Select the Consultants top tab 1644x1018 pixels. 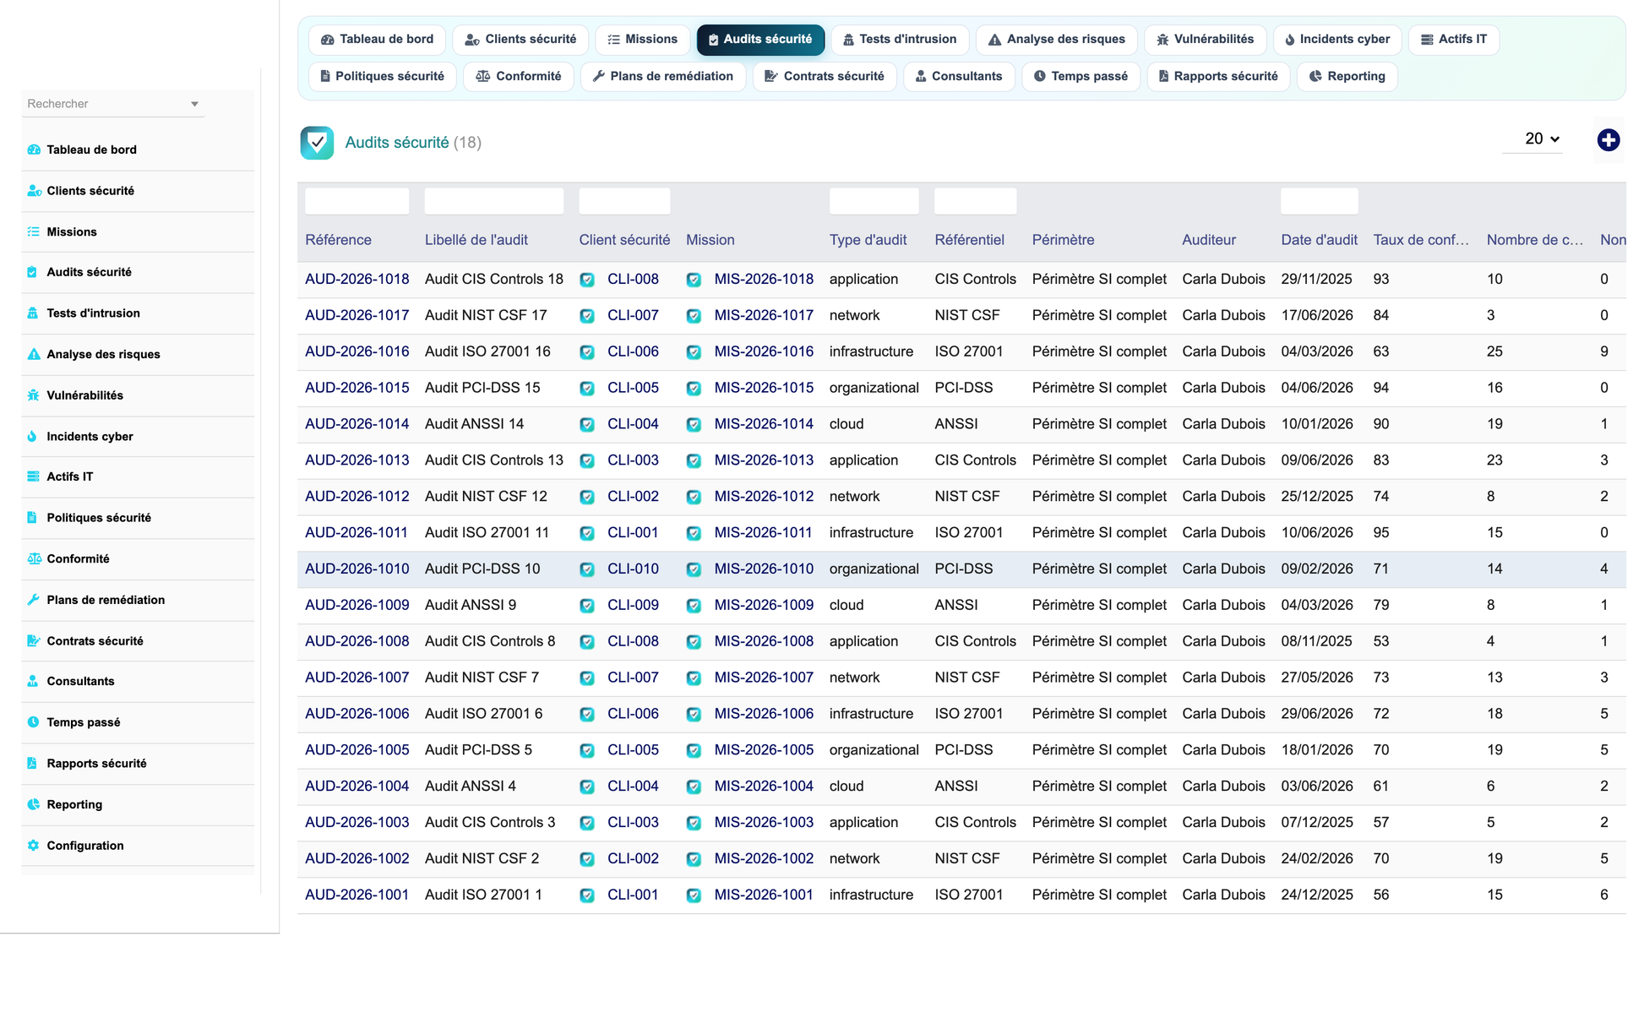(959, 77)
